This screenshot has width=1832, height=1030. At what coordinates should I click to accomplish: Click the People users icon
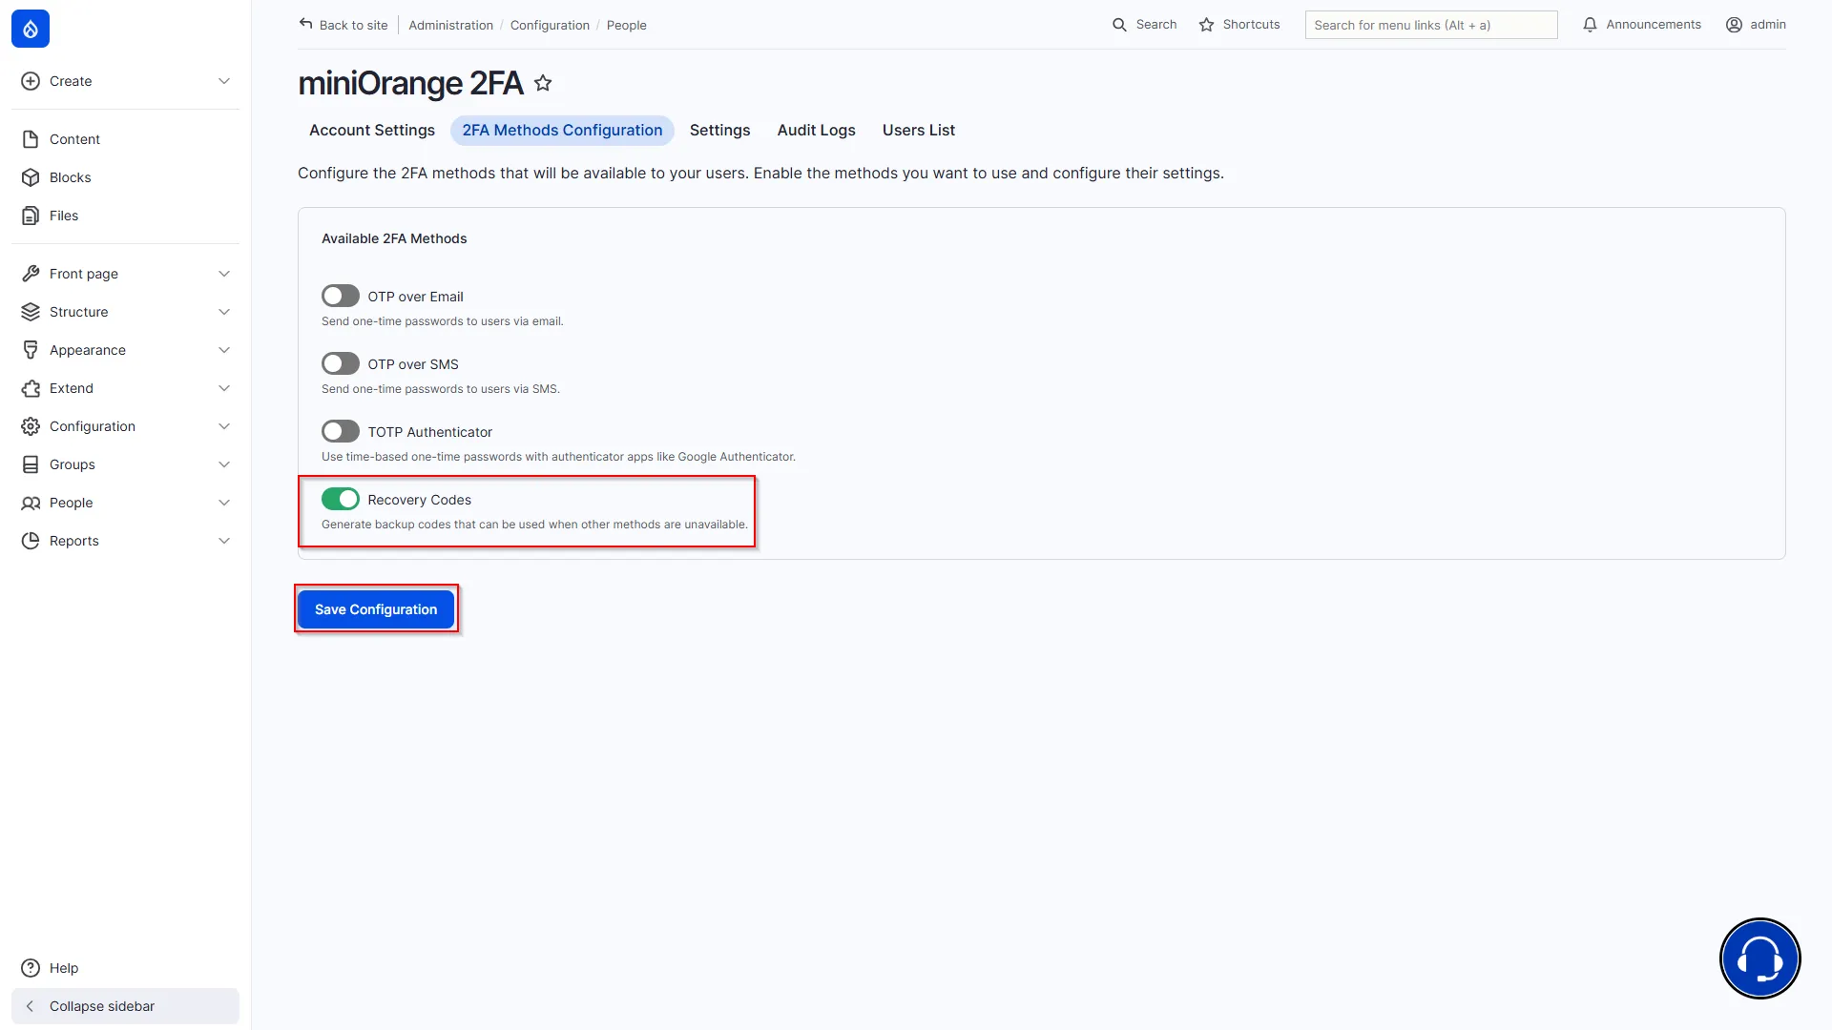click(31, 503)
